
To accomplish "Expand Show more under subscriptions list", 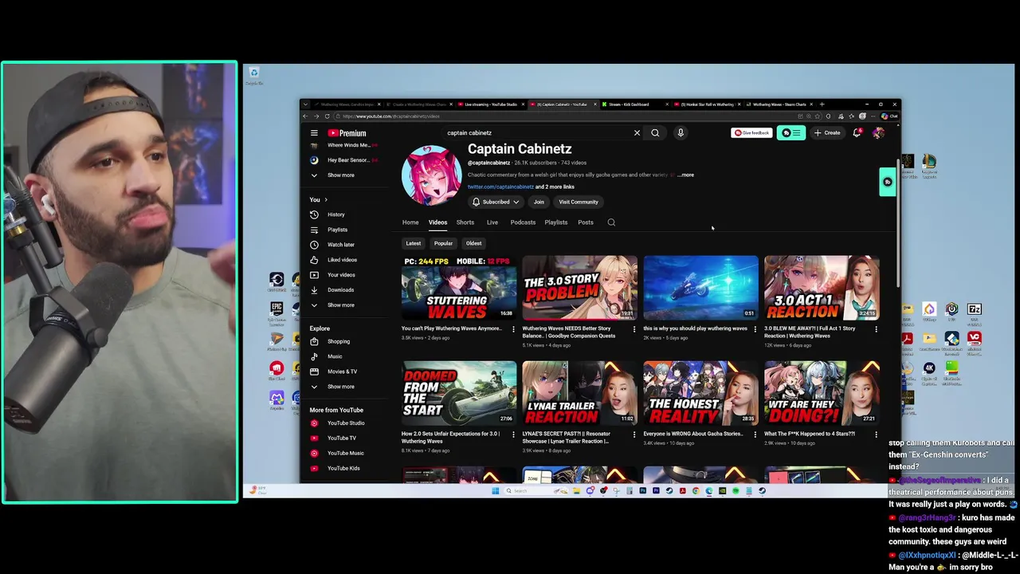I will pos(340,175).
